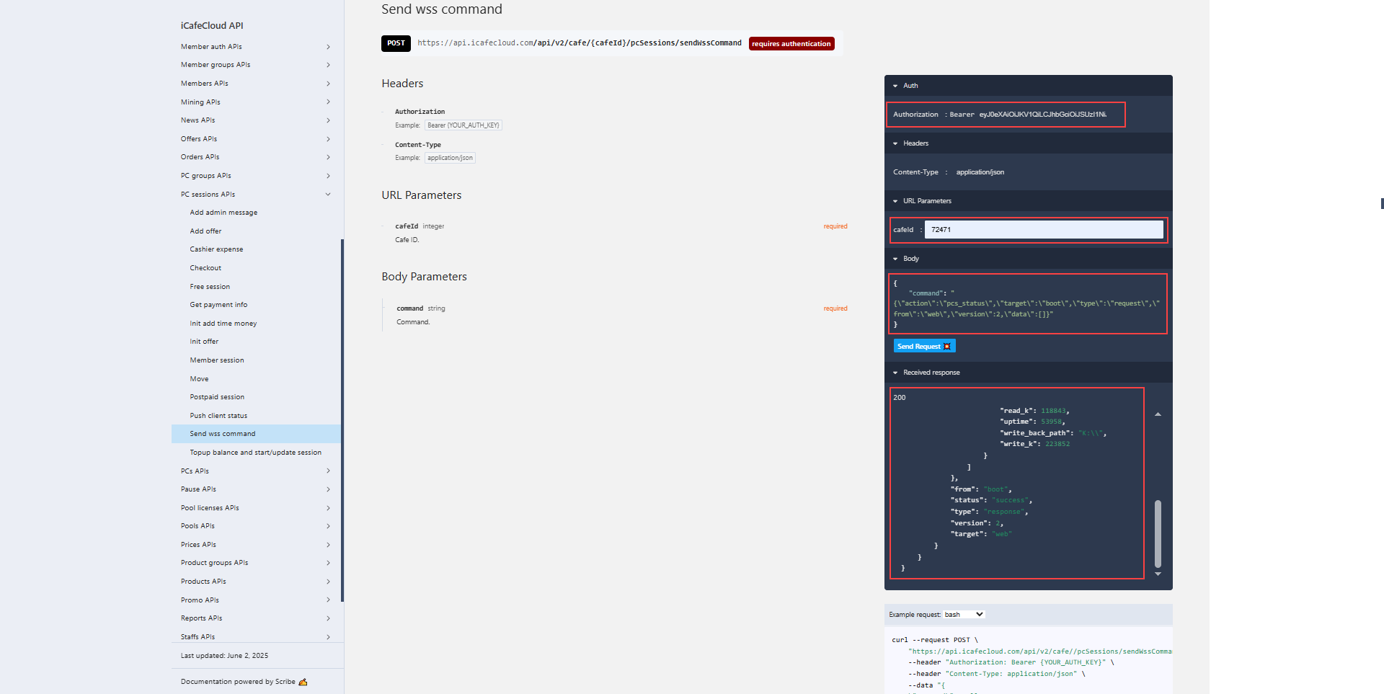The image size is (1384, 694).
Task: Collapse the Body section triangle
Action: point(895,259)
